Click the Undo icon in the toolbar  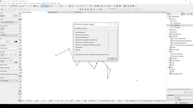click(5, 6)
